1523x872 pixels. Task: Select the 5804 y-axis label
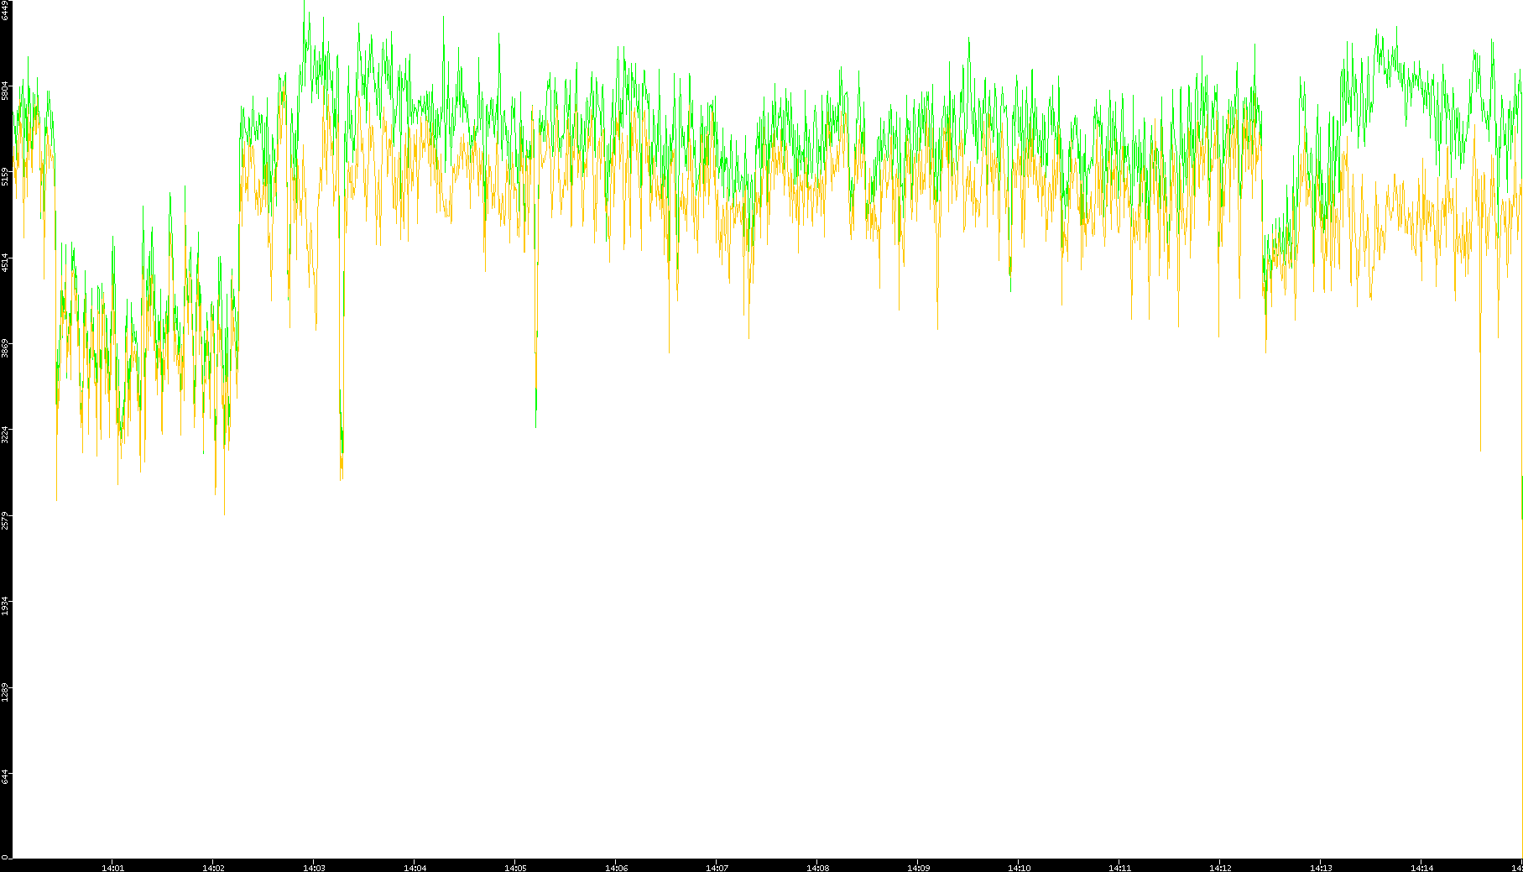tap(6, 91)
